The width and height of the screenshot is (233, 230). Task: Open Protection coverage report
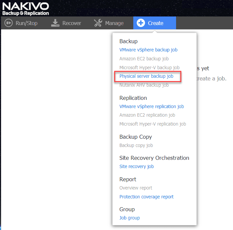pos(146,197)
